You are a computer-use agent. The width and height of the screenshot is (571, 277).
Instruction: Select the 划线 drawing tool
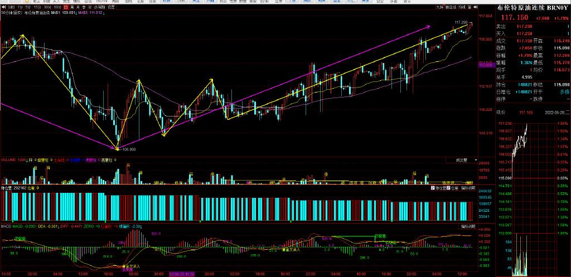(x=462, y=7)
